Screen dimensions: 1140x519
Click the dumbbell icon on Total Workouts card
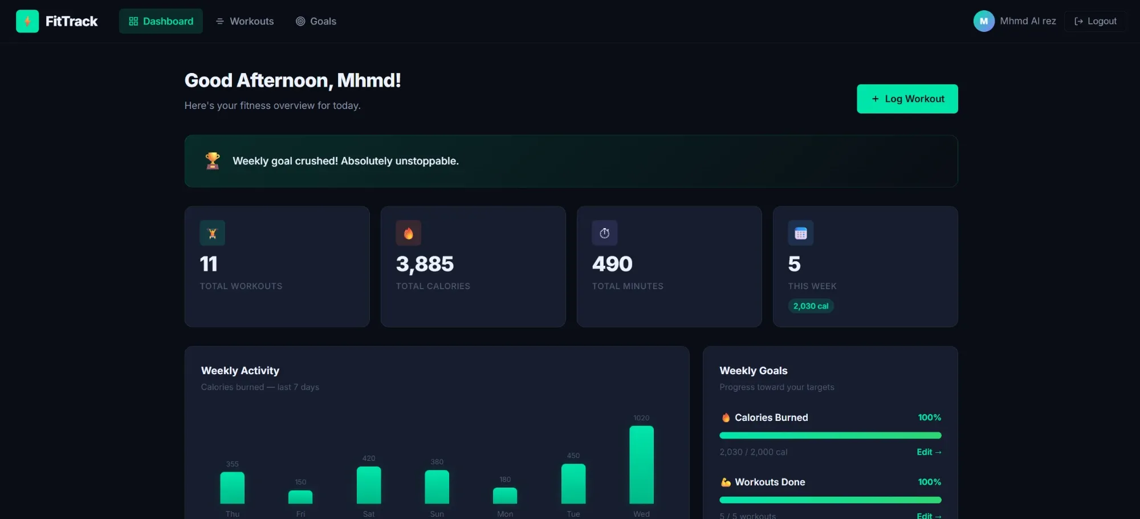213,233
